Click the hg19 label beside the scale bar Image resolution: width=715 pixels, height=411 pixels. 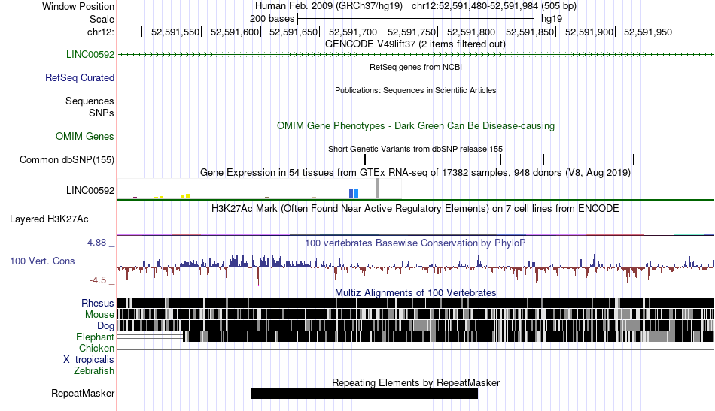(x=552, y=19)
